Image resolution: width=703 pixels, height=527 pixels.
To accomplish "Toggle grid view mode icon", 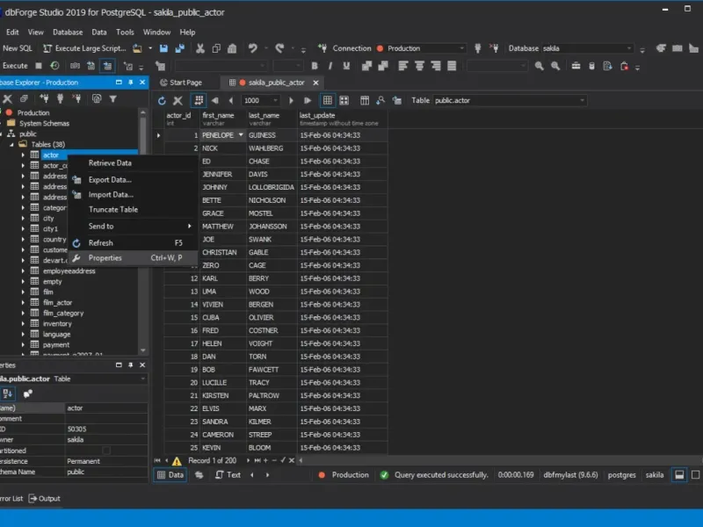I will (328, 100).
